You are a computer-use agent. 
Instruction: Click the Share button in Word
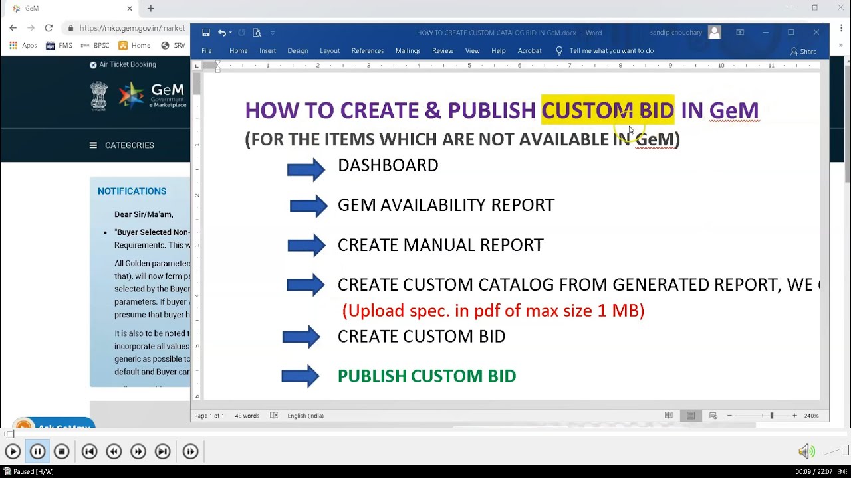click(x=804, y=52)
